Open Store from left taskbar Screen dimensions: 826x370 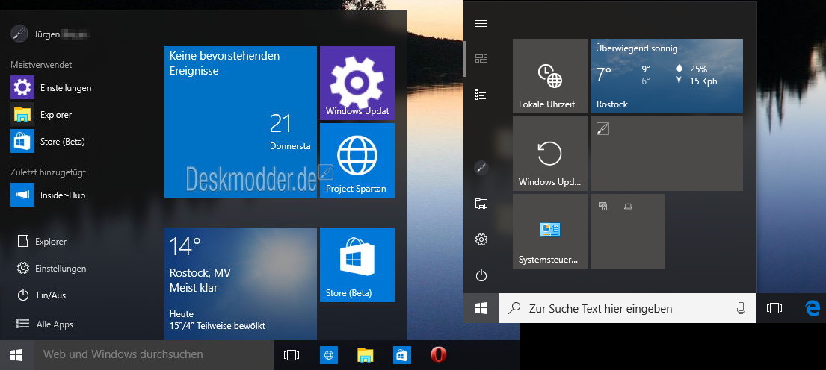401,355
